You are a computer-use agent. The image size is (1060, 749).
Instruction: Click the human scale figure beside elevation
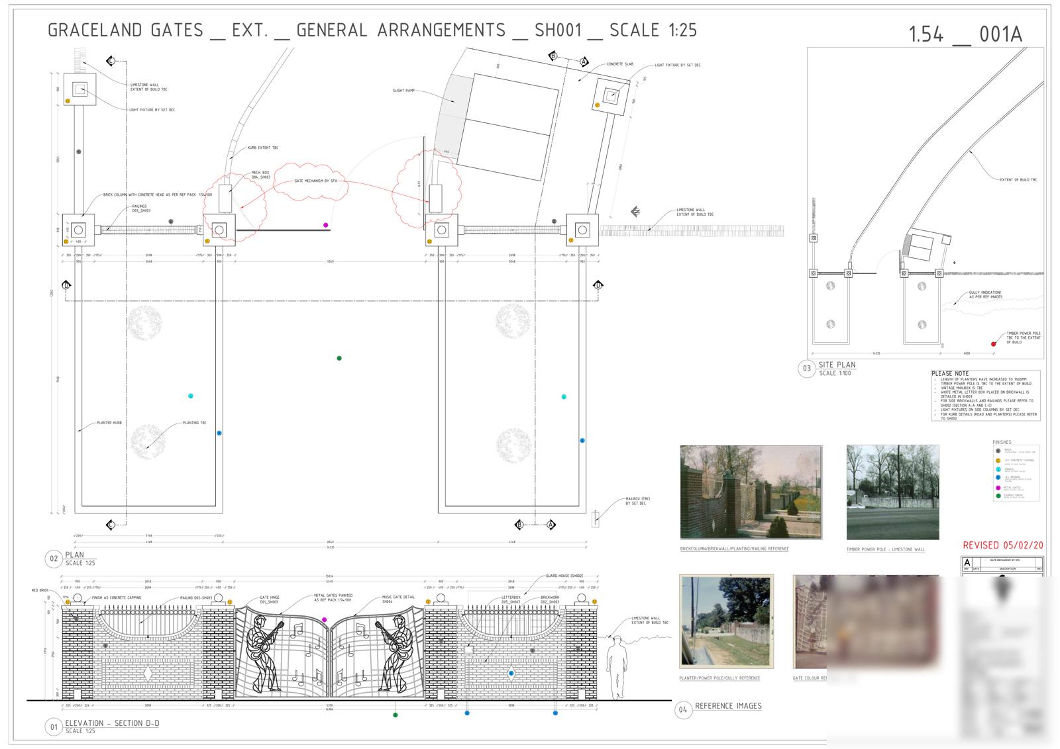617,667
